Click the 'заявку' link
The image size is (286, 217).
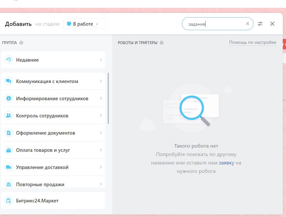tap(226, 163)
